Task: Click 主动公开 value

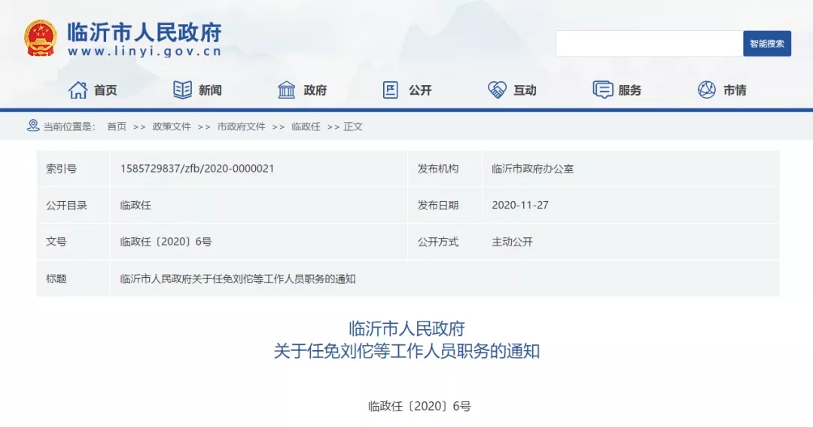Action: tap(513, 242)
